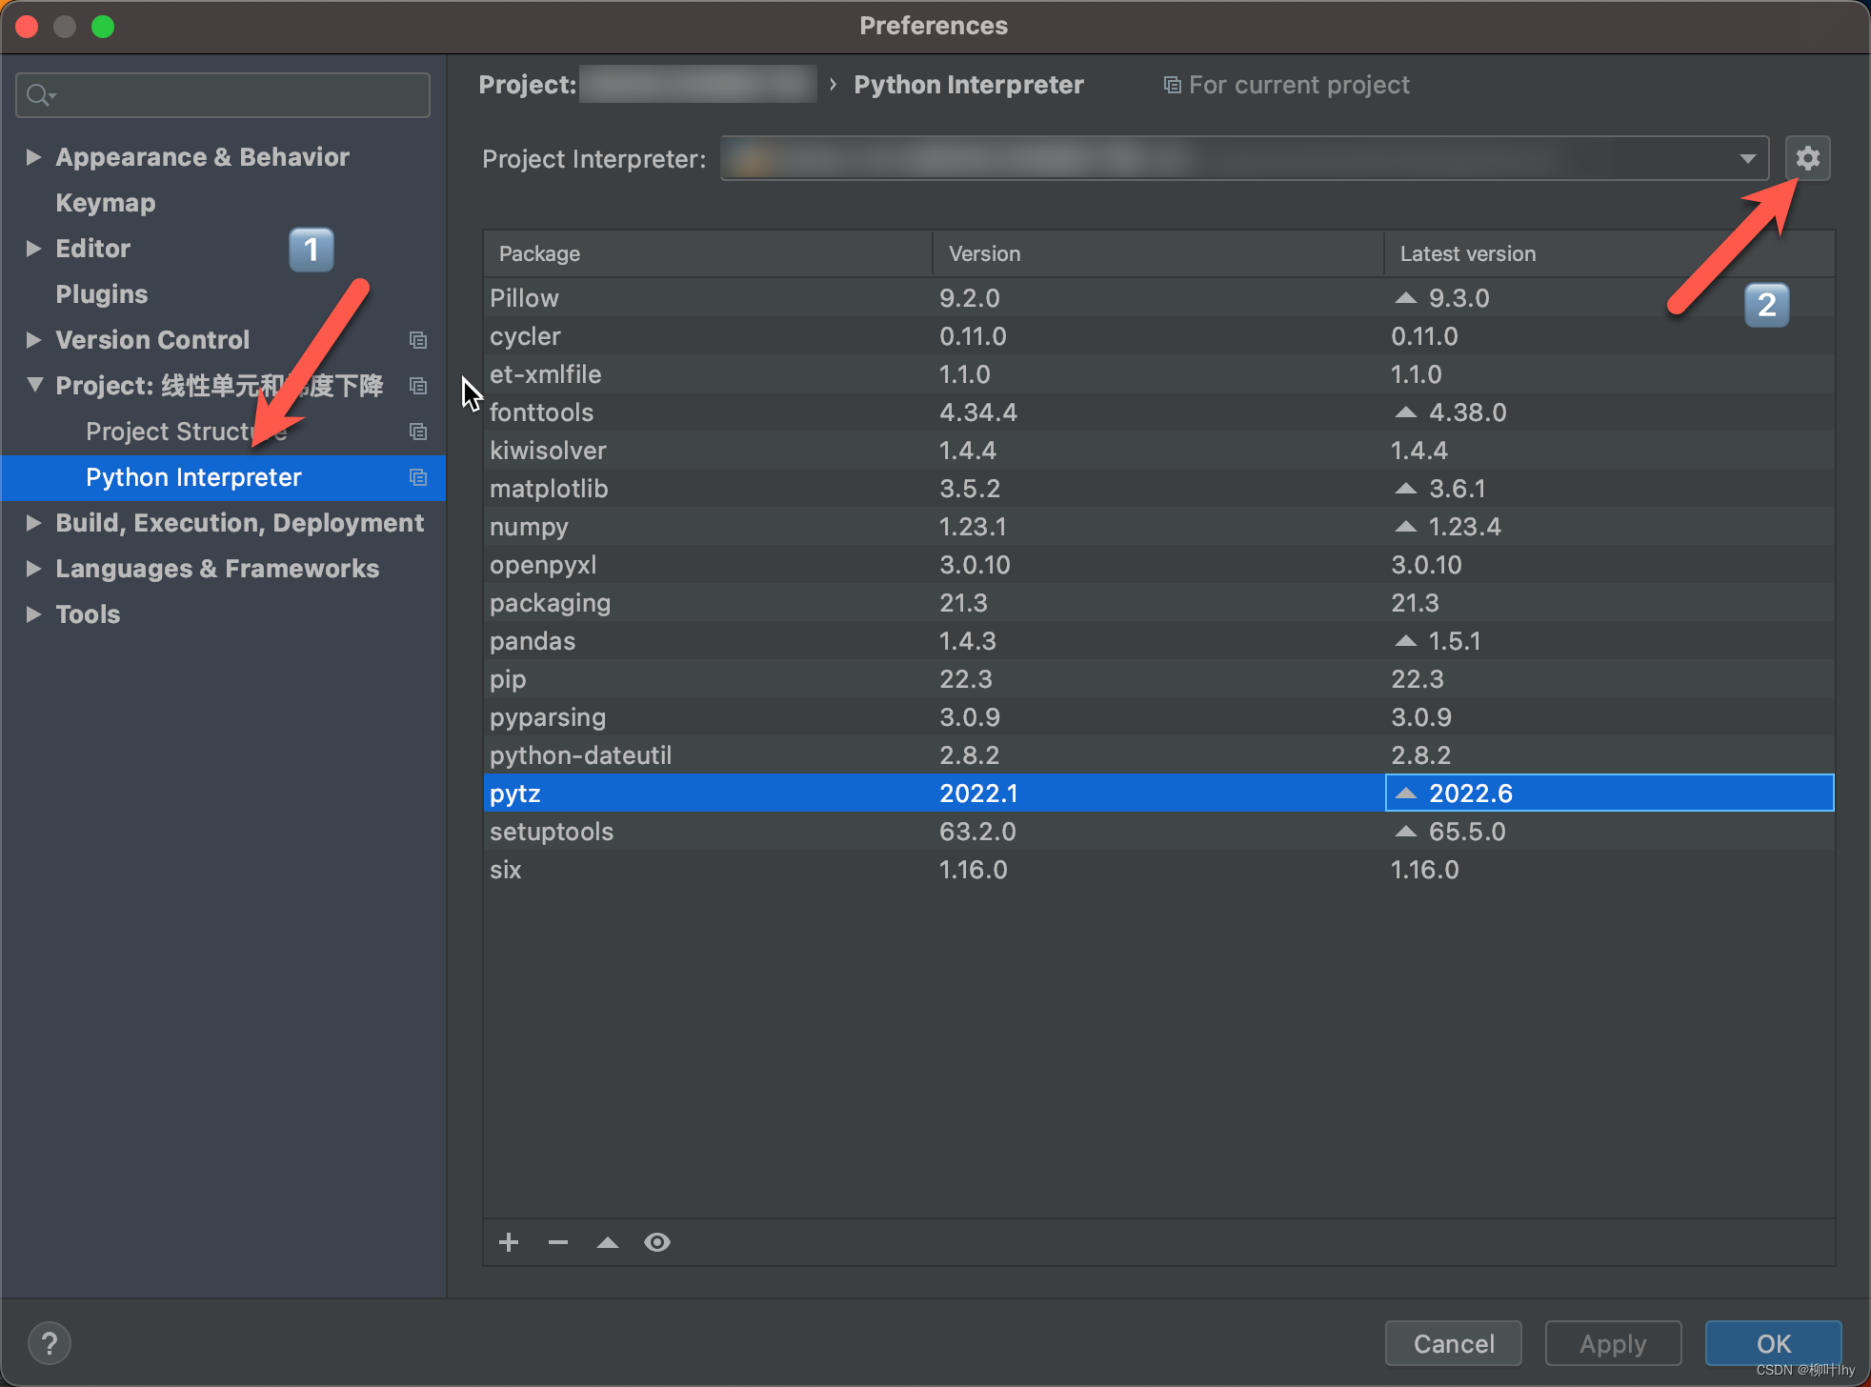Click the interpreter settings gear icon
1871x1387 pixels.
pyautogui.click(x=1807, y=158)
